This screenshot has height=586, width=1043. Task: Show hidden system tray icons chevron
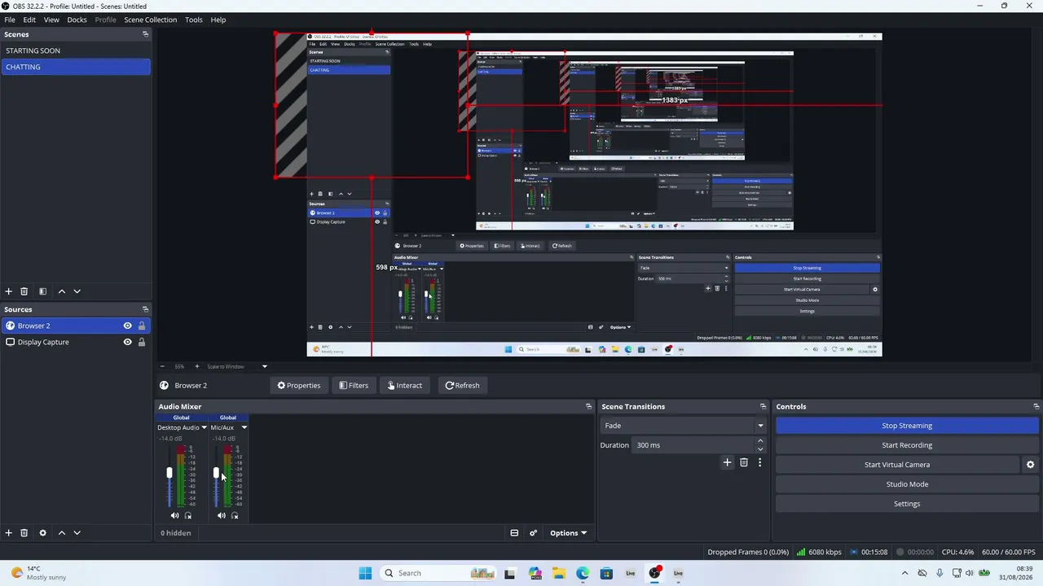click(904, 573)
